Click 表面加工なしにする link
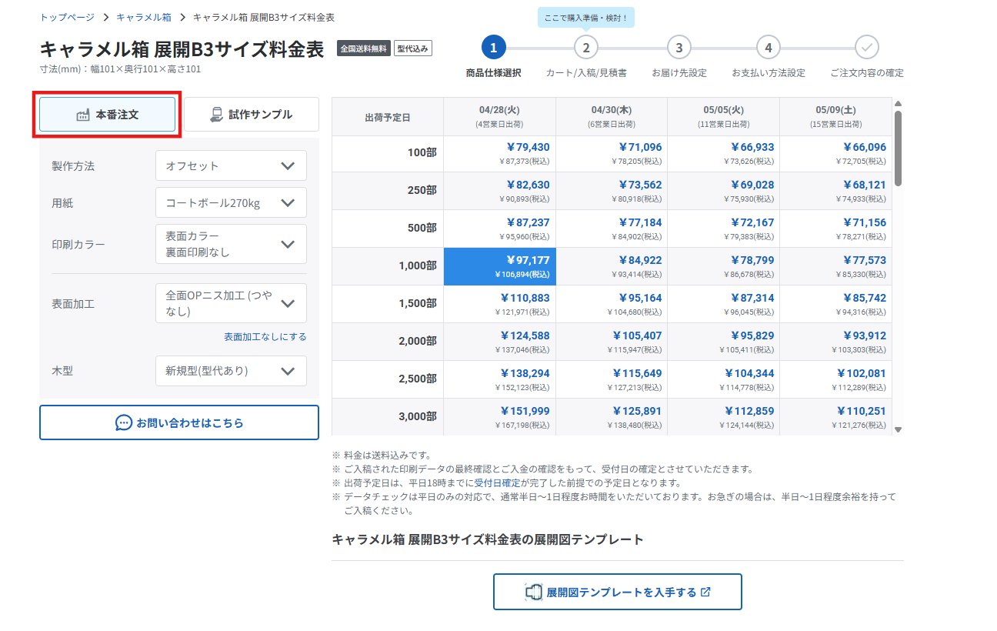The height and width of the screenshot is (631, 997). (x=265, y=337)
